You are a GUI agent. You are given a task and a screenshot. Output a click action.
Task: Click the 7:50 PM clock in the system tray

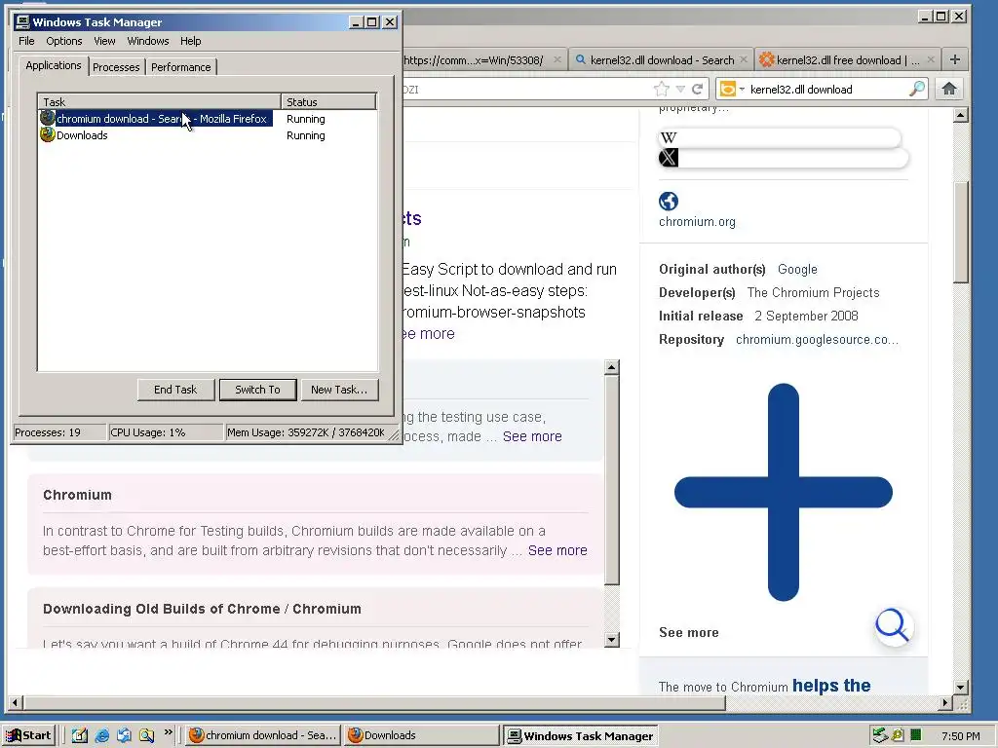pos(960,736)
